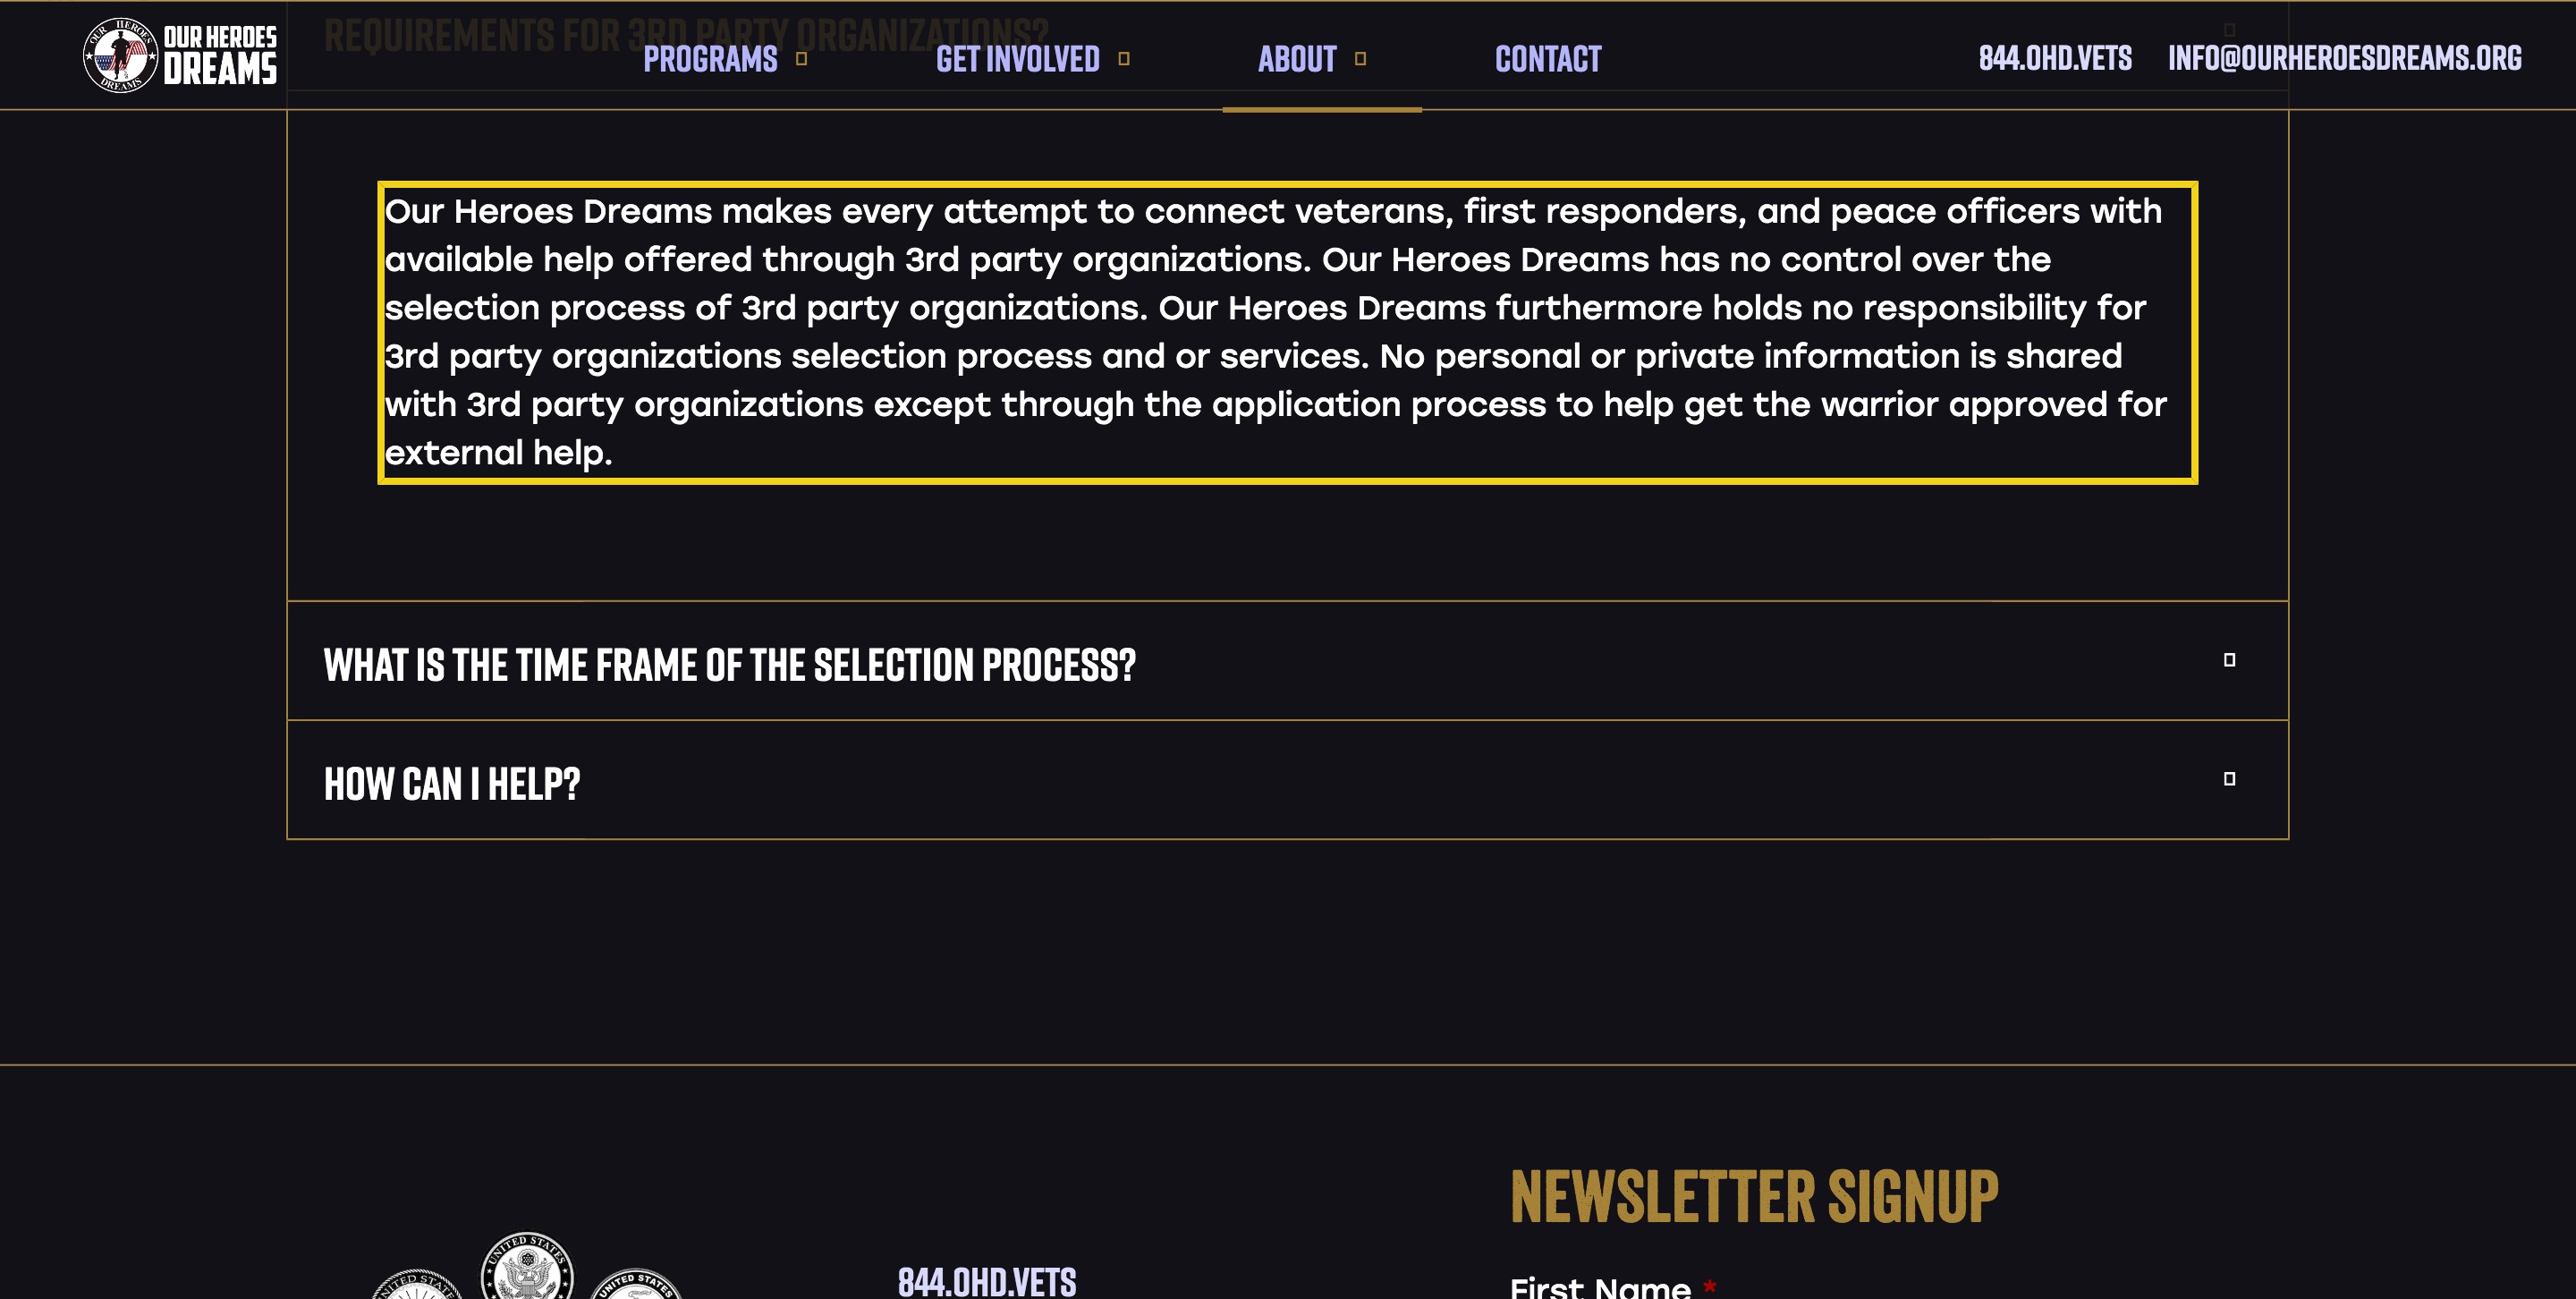This screenshot has height=1299, width=2576.
Task: Go to the Contact page
Action: (x=1548, y=59)
